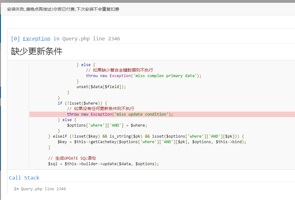Click the unset($data[$field]) code line

[x=101, y=87]
